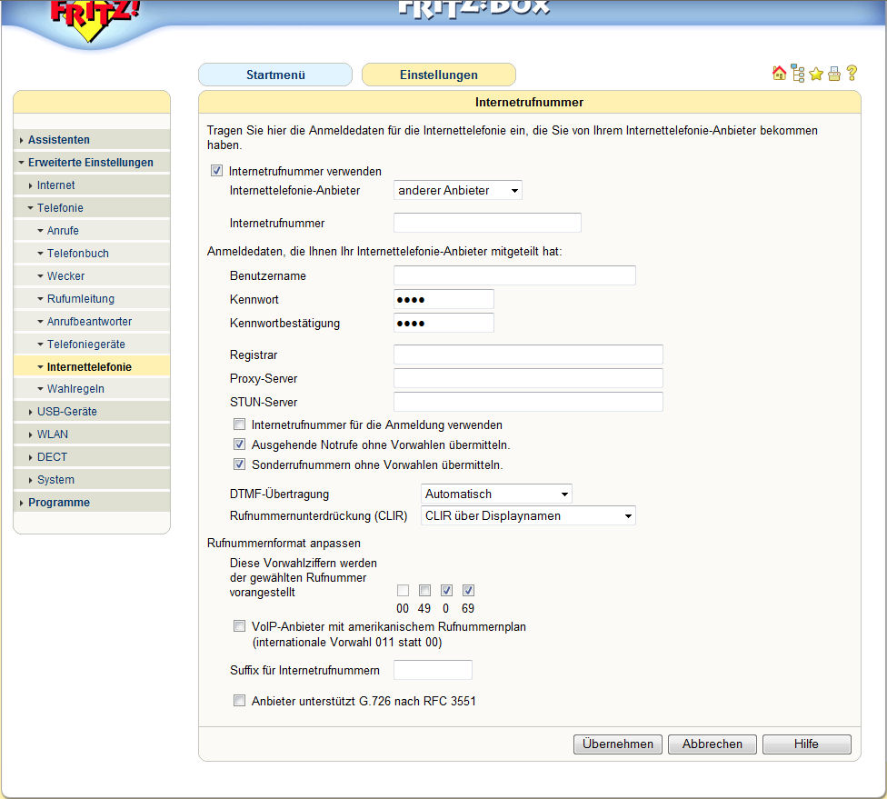The width and height of the screenshot is (887, 799).
Task: Switch to the Startmenü tab
Action: click(275, 75)
